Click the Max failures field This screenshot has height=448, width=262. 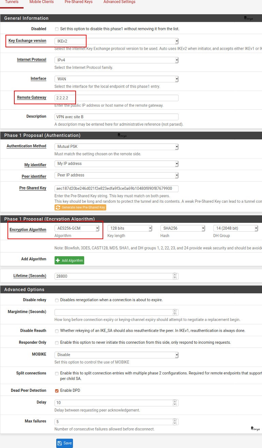117,422
